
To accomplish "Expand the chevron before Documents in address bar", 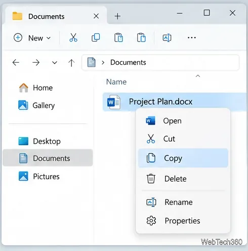I will pyautogui.click(x=103, y=63).
